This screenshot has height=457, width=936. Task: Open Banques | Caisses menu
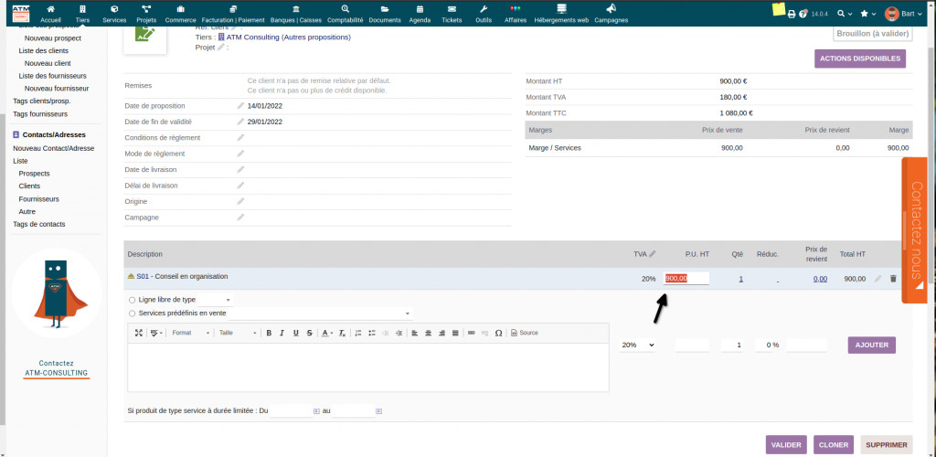tap(296, 14)
